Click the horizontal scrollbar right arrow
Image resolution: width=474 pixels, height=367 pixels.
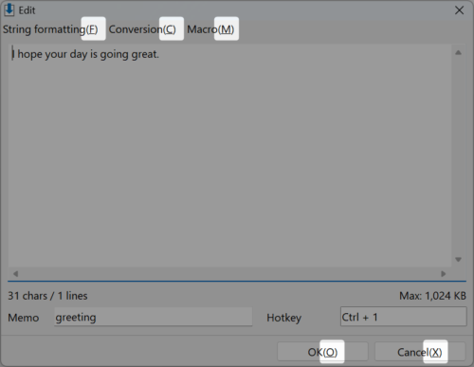[444, 274]
